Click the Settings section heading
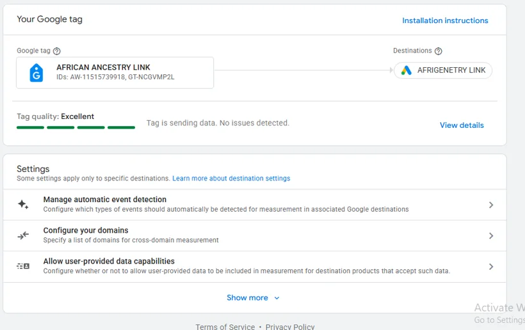 [x=33, y=169]
